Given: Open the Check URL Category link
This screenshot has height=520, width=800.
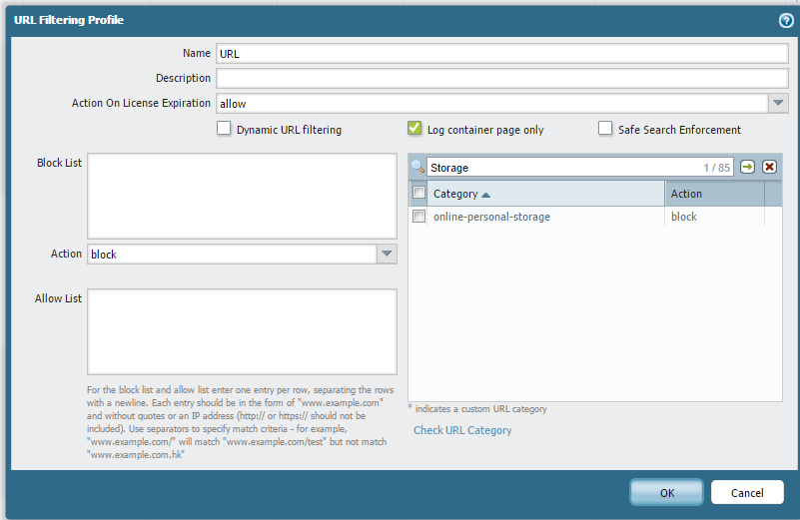Looking at the screenshot, I should click(462, 430).
